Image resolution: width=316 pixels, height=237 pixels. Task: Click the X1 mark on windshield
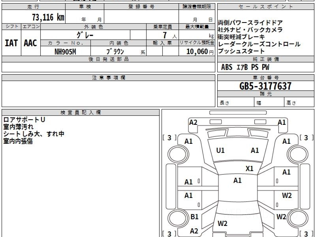click(249, 169)
